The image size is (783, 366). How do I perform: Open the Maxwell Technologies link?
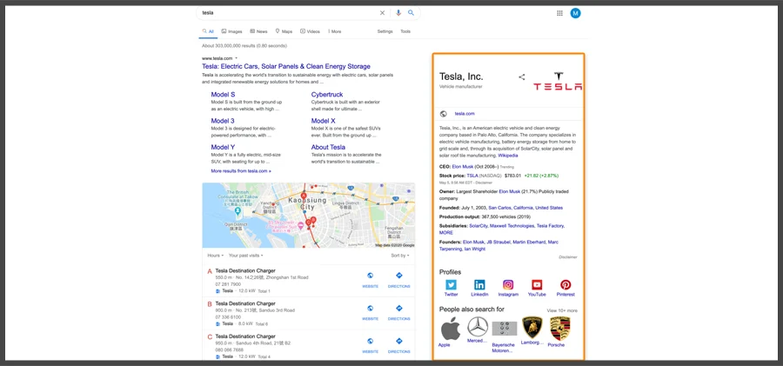click(x=512, y=226)
